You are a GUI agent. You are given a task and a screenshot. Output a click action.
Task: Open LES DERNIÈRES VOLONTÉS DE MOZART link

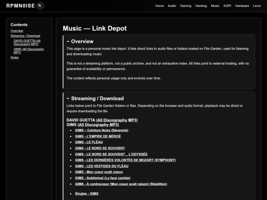pos(125,160)
